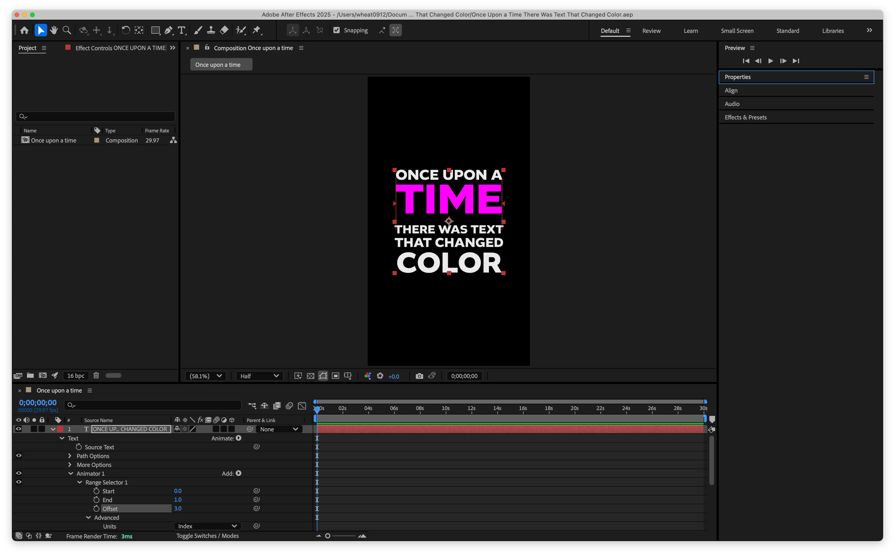The image size is (895, 555).
Task: Adjust the timeline zoom slider
Action: click(x=328, y=536)
